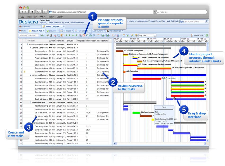Image resolution: width=225 pixels, height=166 pixels.
Task: Click the delete task trash icon
Action: click(51, 35)
